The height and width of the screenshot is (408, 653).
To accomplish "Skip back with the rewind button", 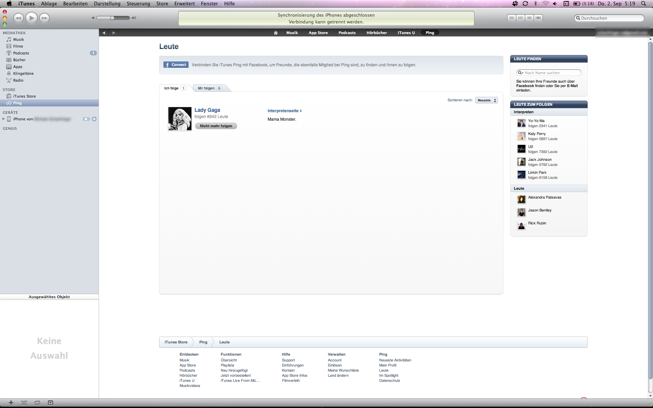I will (x=18, y=18).
